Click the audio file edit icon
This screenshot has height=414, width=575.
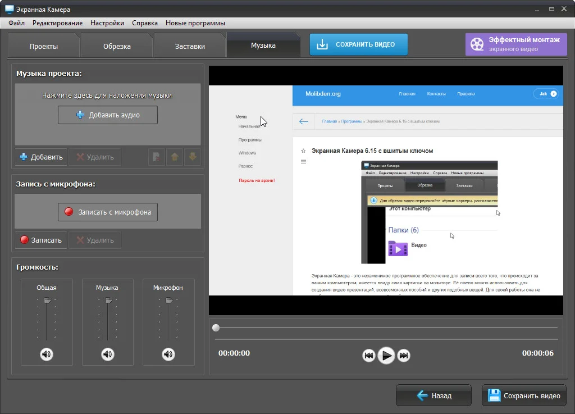click(156, 157)
